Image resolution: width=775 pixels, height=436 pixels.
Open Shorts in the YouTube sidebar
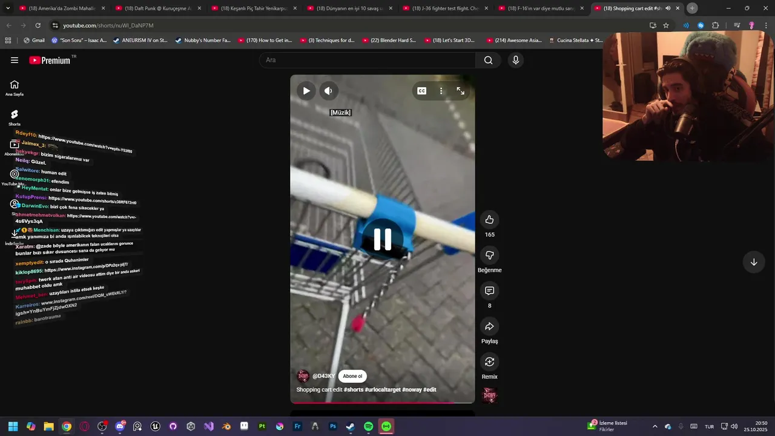click(x=15, y=118)
